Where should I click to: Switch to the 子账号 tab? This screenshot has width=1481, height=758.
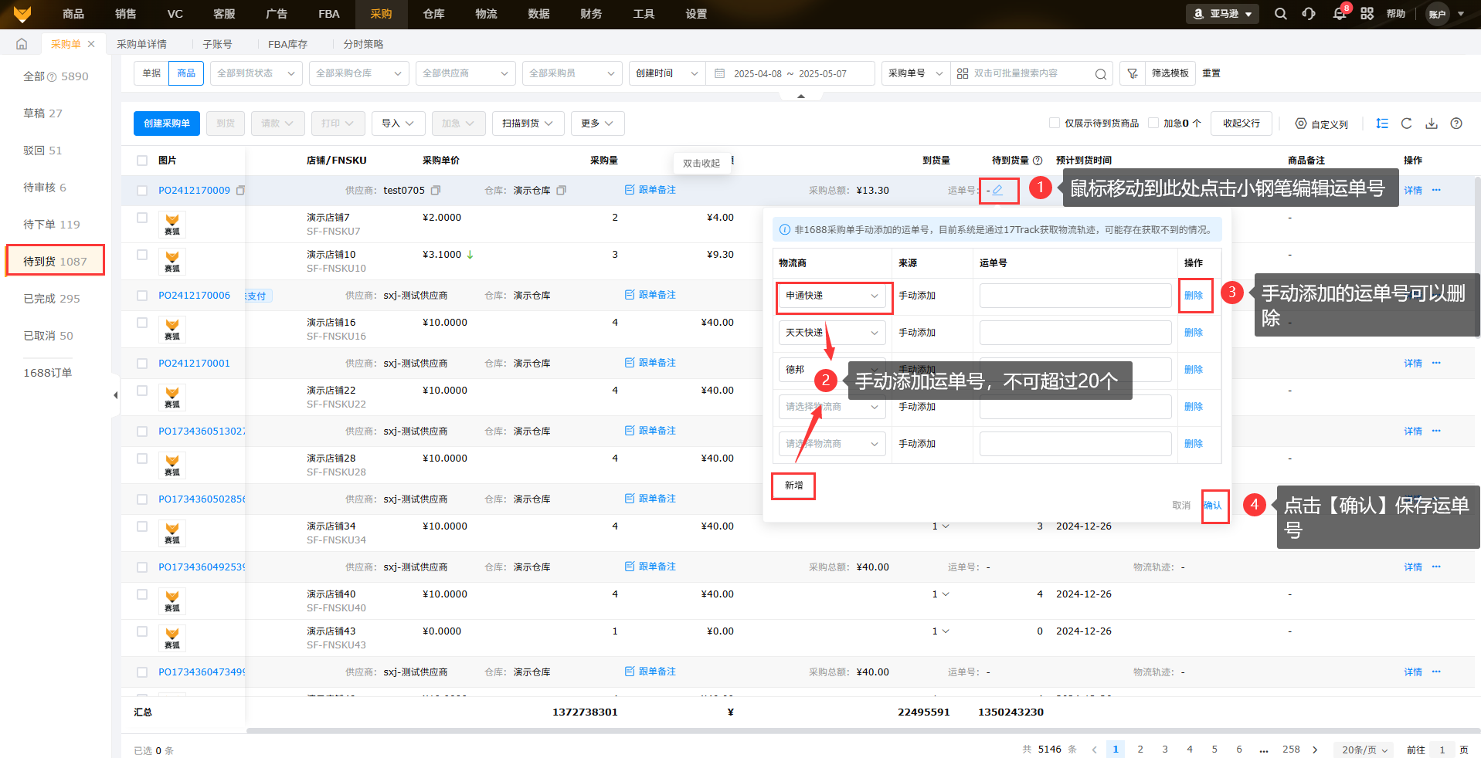[217, 44]
